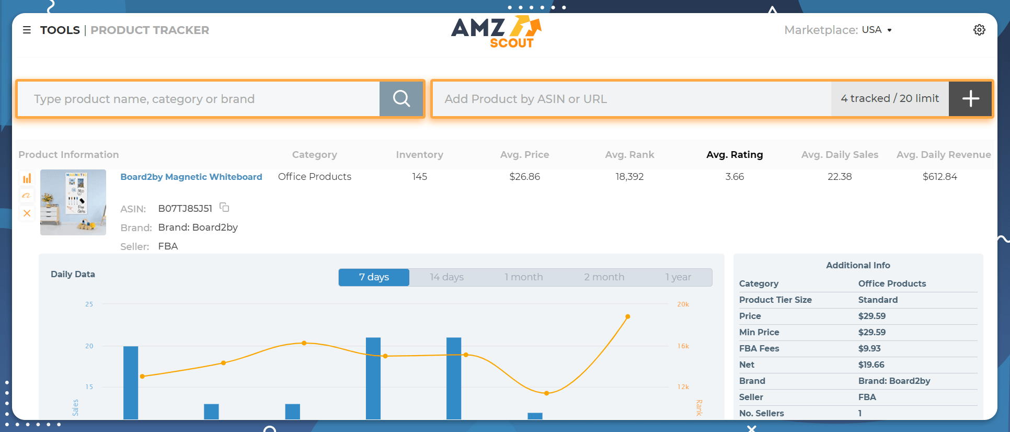This screenshot has height=432, width=1010.
Task: Sort by Avg. Daily Sales column
Action: tap(840, 154)
